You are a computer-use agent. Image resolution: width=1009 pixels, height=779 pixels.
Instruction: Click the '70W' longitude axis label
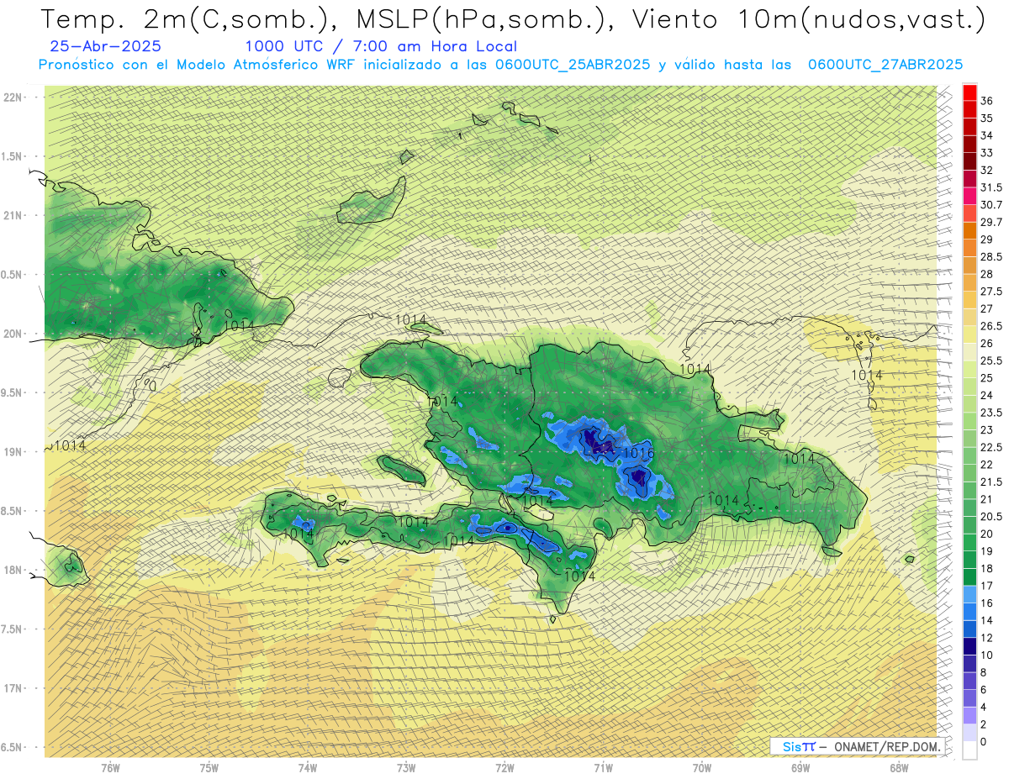coord(702,768)
